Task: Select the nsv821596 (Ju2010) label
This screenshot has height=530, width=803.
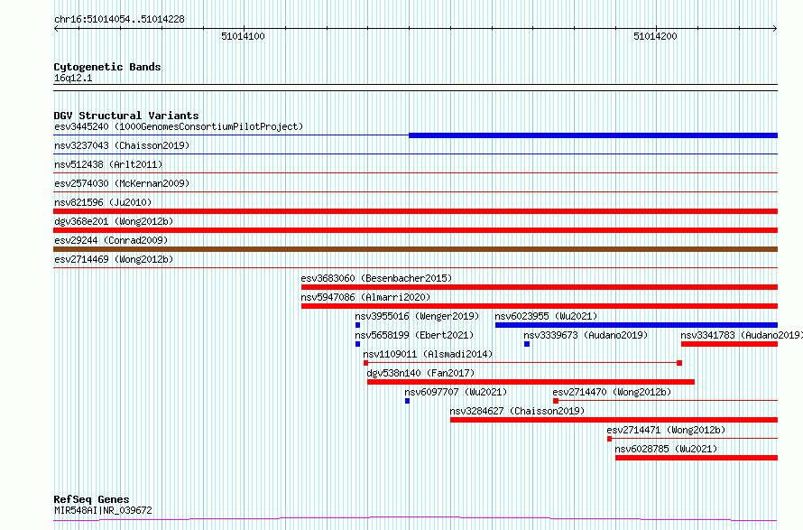Action: [x=103, y=202]
